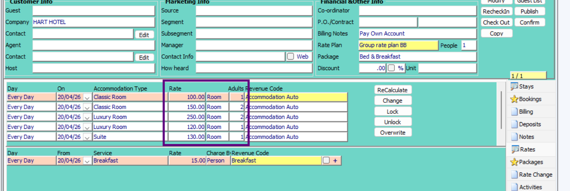Open the Bookings tab

click(x=531, y=99)
